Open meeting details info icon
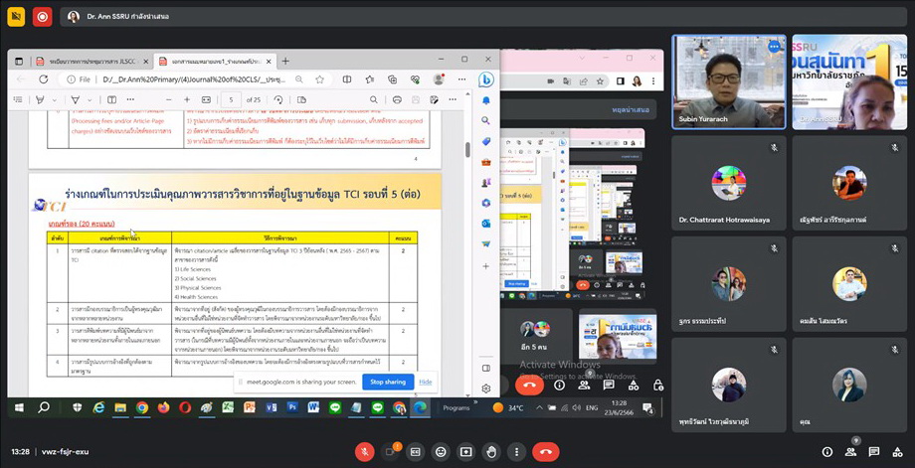This screenshot has width=915, height=468. coord(826,452)
